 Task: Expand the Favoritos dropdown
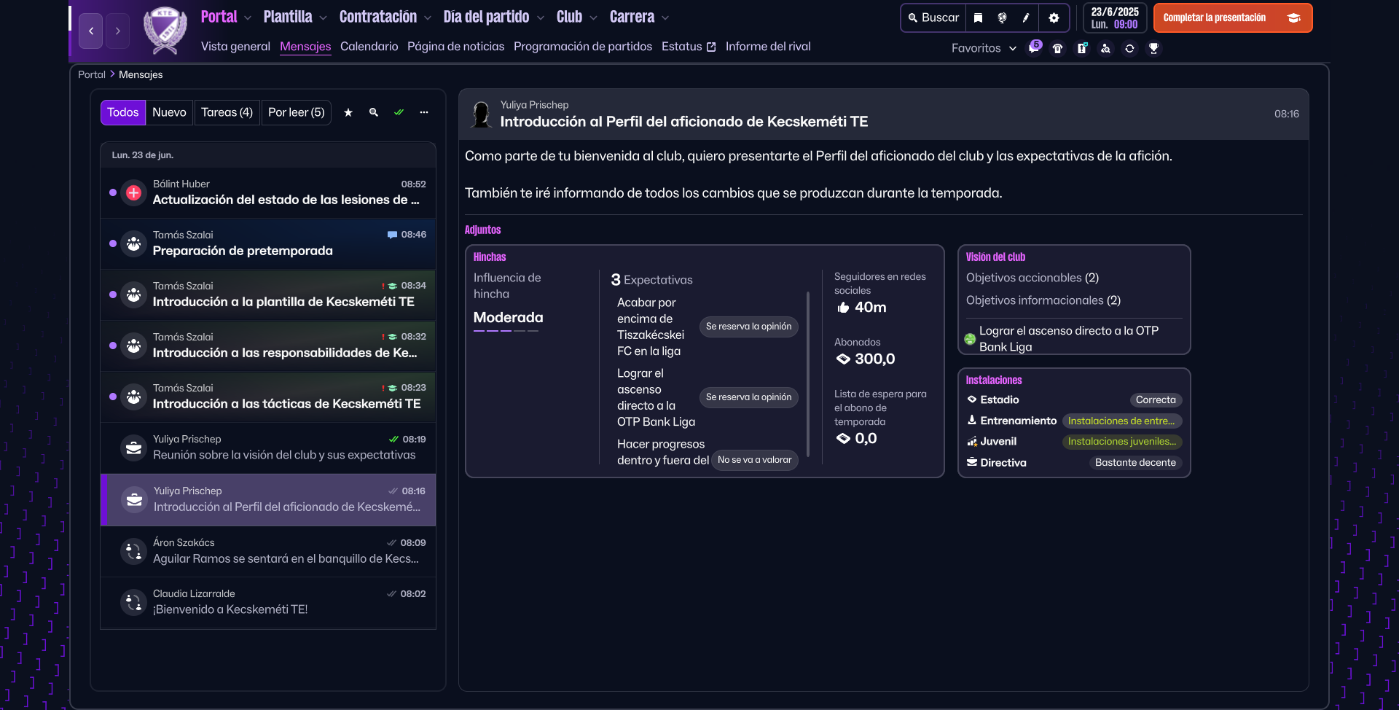coord(984,48)
